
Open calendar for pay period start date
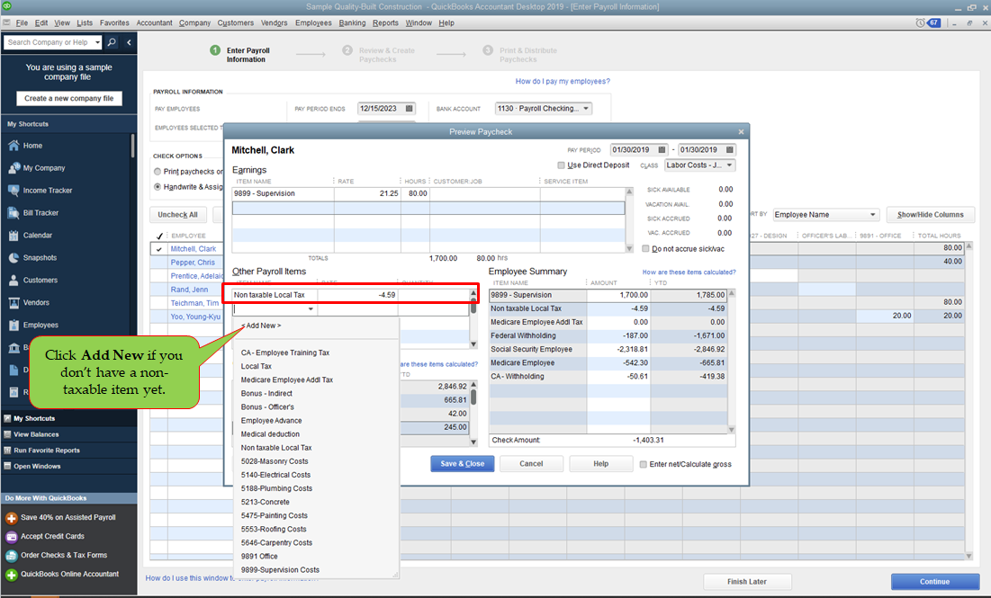662,149
